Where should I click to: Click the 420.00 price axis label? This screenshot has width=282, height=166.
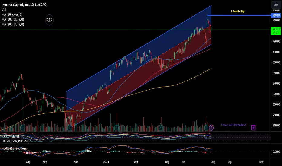point(276,41)
